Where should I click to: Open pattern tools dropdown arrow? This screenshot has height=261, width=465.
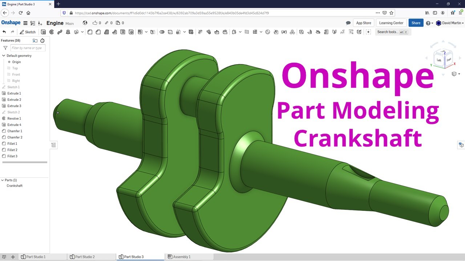pyautogui.click(x=146, y=32)
